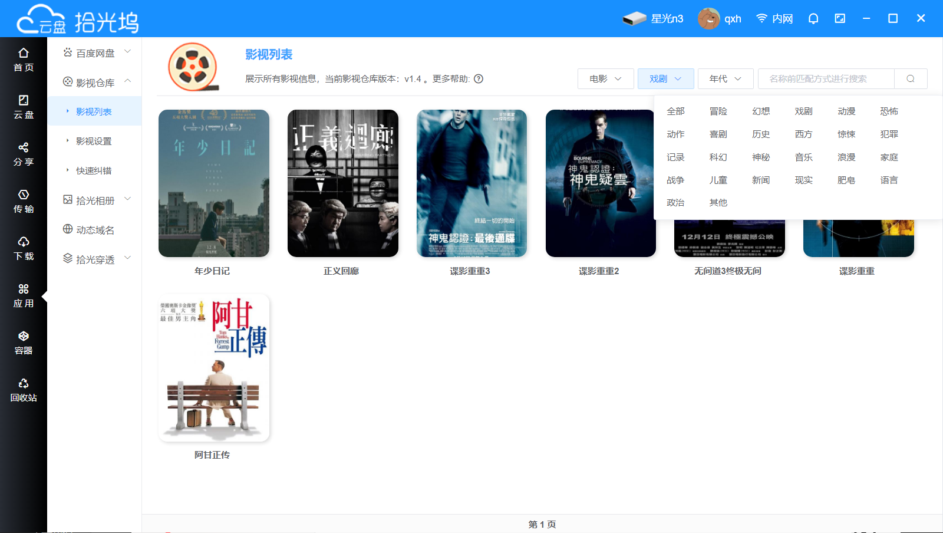The image size is (943, 533).
Task: Open the 年代 year dropdown
Action: click(x=726, y=78)
